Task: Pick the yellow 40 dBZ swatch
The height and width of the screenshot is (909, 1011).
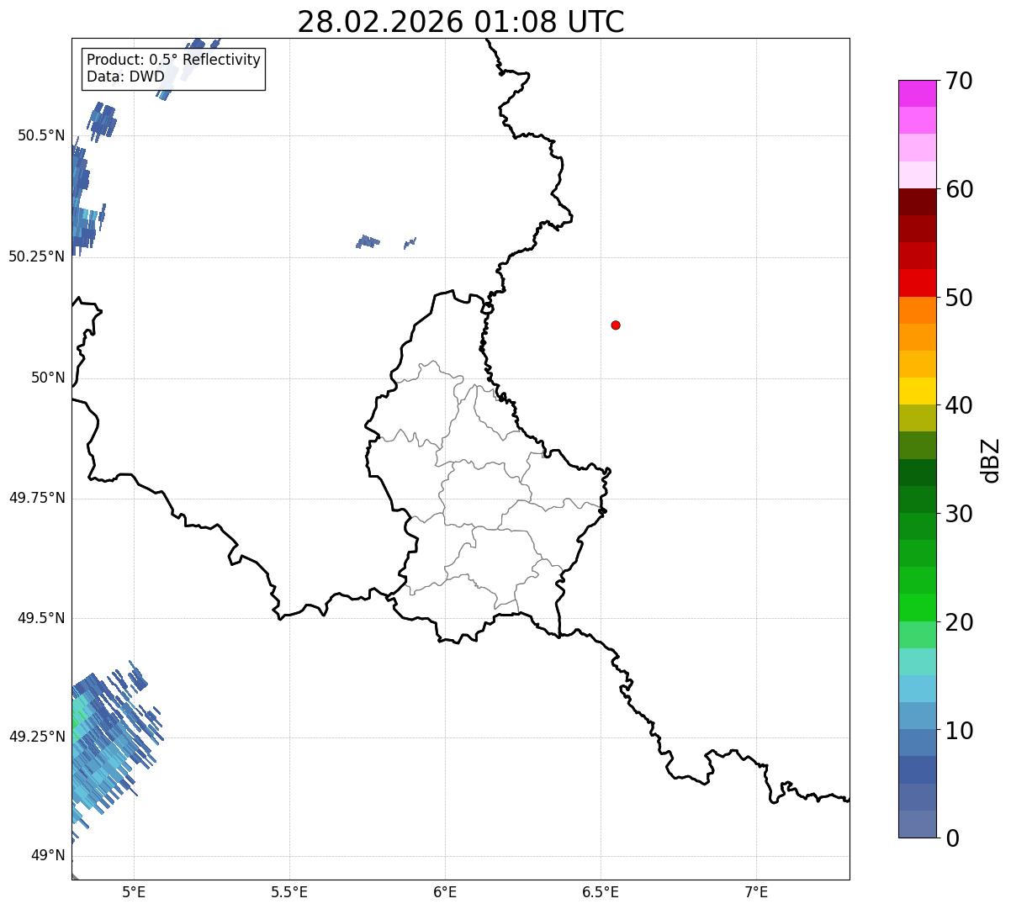Action: [x=917, y=392]
